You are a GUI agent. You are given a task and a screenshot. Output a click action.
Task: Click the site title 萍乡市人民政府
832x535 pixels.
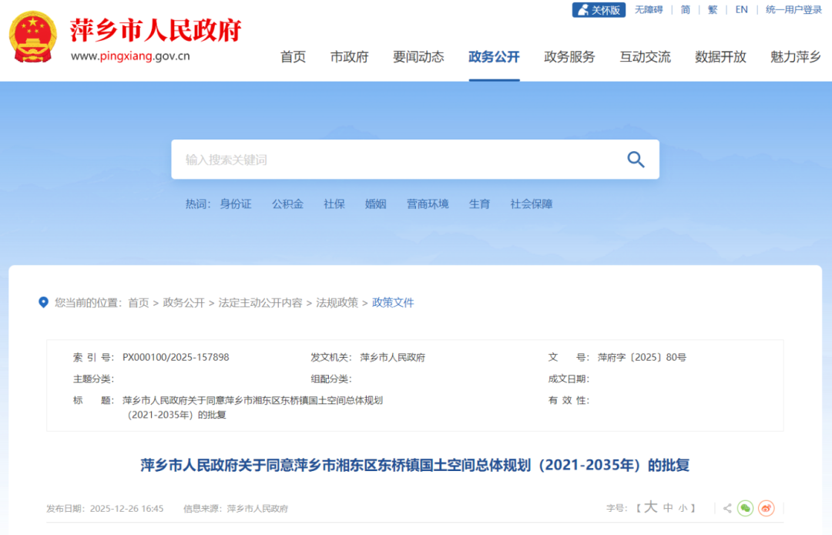tap(156, 30)
